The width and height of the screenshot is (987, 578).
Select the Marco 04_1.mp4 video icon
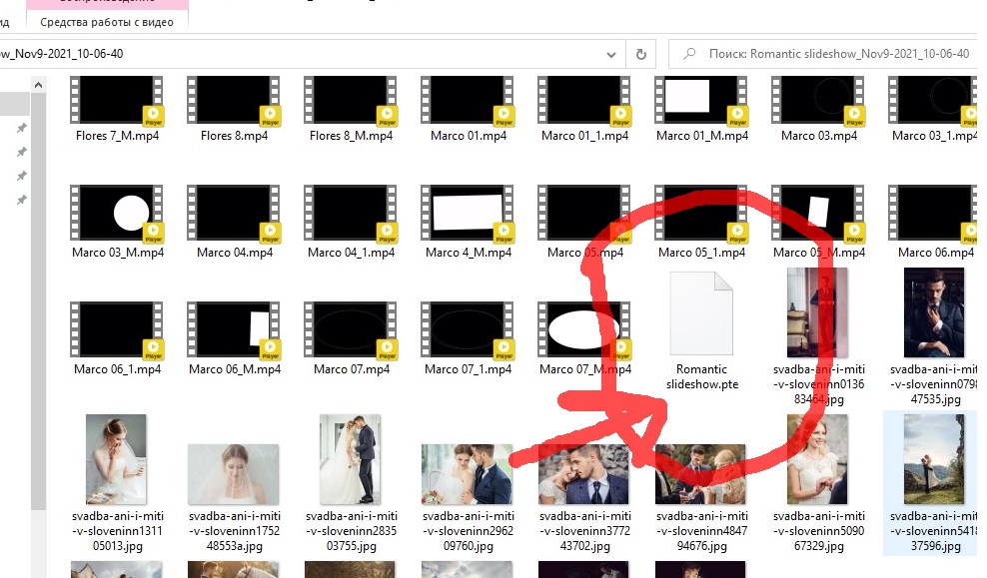(x=351, y=213)
